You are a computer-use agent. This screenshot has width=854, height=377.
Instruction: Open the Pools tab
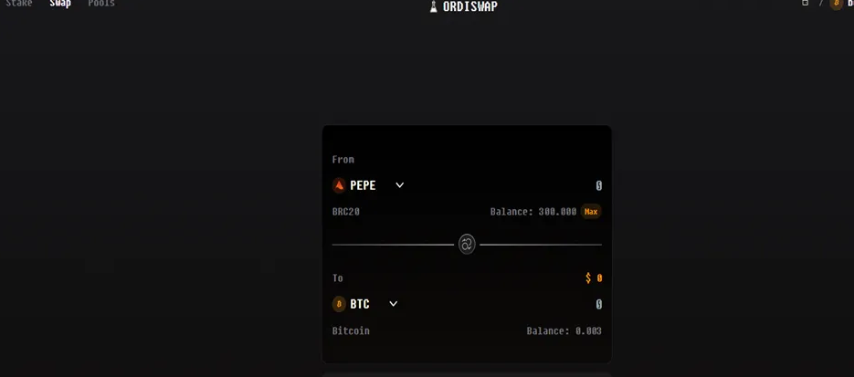[101, 4]
